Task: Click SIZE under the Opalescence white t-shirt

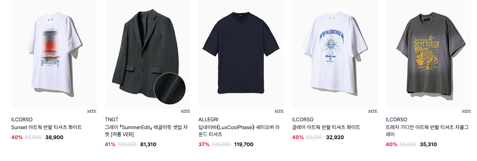Action: coord(373,111)
